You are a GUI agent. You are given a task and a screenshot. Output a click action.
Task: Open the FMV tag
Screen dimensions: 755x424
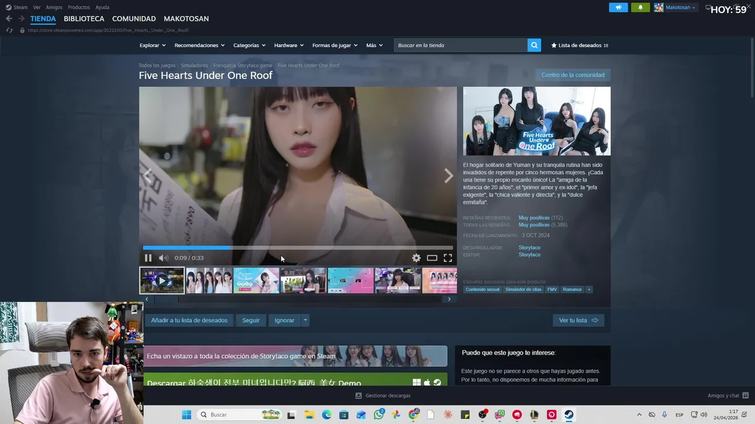pyautogui.click(x=552, y=289)
